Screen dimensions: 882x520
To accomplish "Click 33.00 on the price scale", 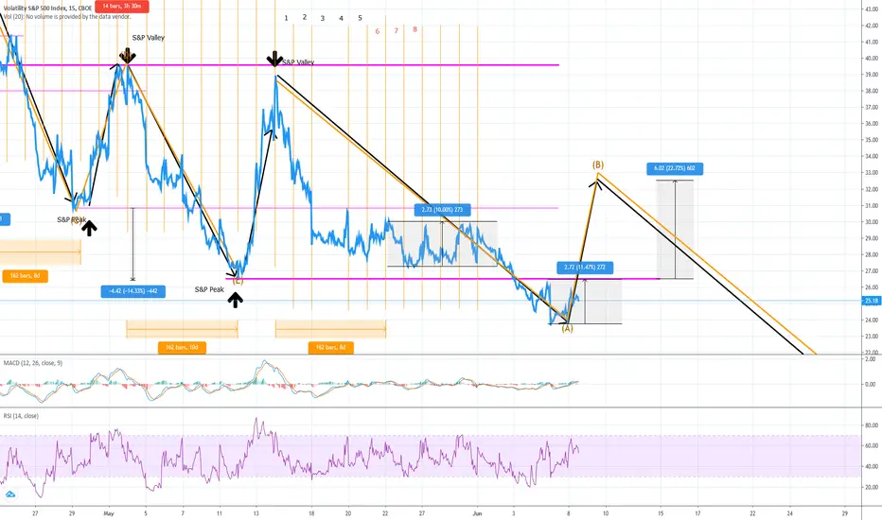I will click(x=872, y=173).
